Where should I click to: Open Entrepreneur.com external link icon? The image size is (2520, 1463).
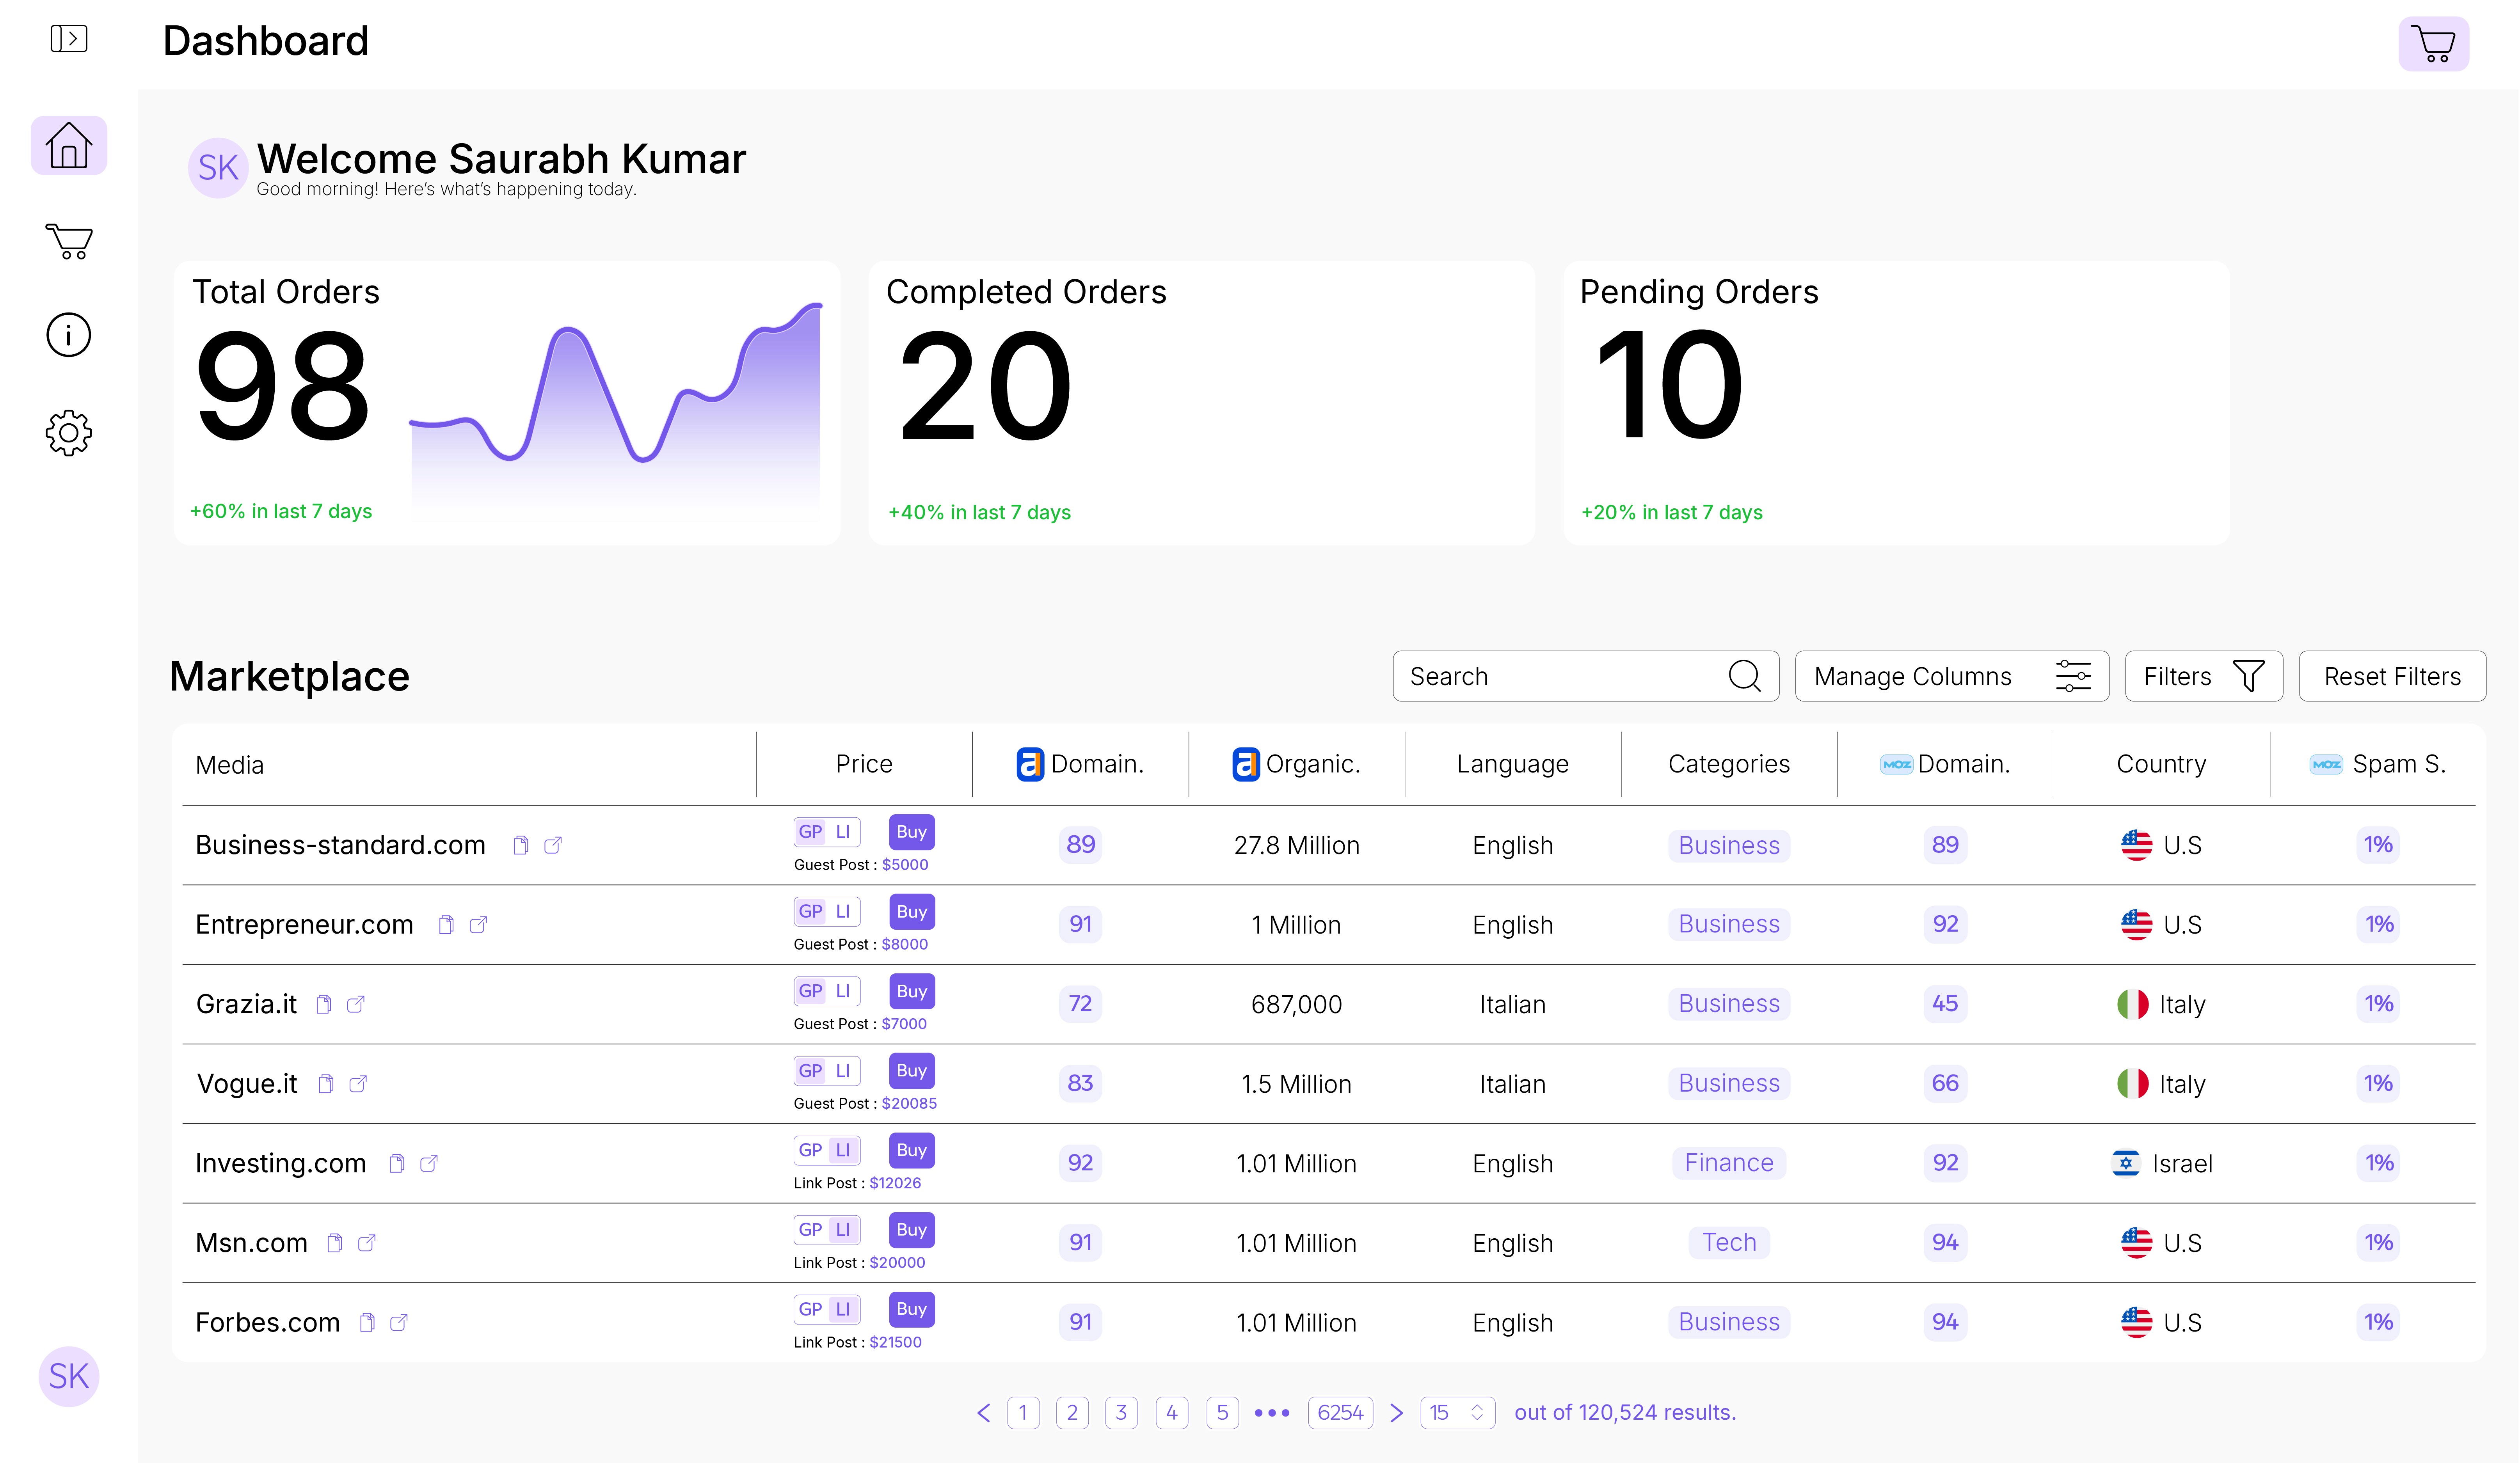coord(479,925)
